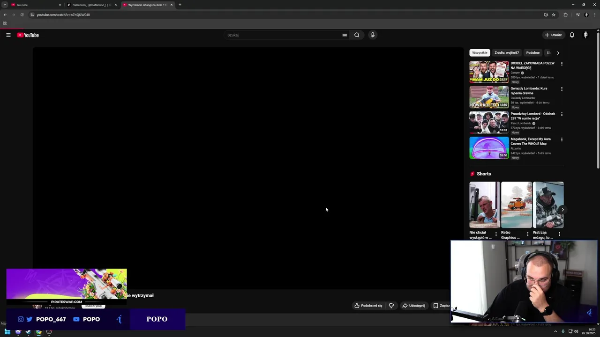Open the Utwórz create menu
Viewport: 600px width, 337px height.
click(553, 35)
